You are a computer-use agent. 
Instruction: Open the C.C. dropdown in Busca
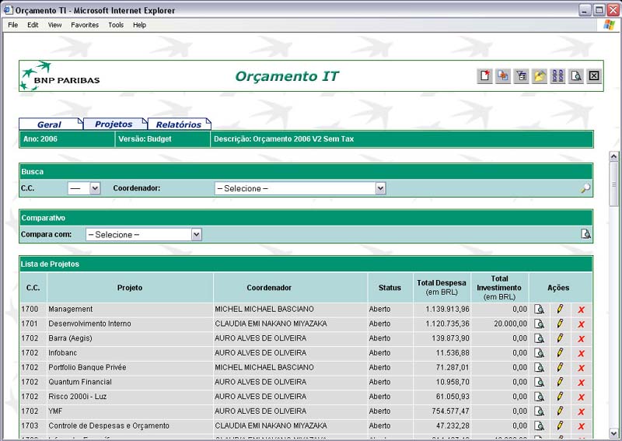point(84,188)
